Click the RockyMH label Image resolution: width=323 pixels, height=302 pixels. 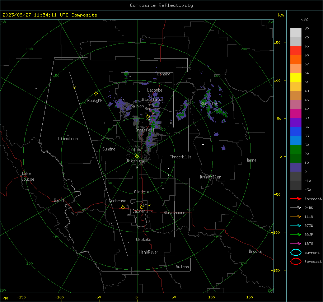[x=95, y=101]
